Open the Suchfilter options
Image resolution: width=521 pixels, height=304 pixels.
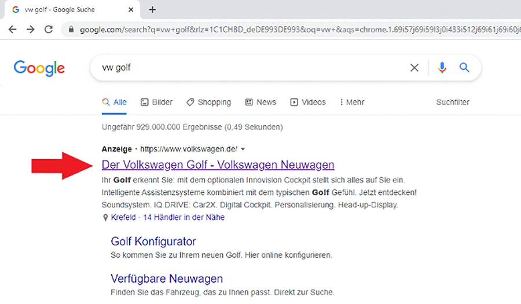click(453, 102)
